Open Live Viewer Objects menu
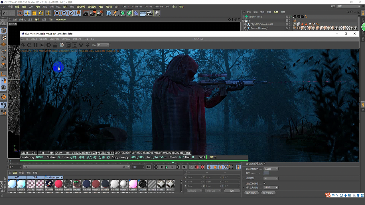Image resolution: width=365 pixels, height=205 pixels. tap(43, 39)
